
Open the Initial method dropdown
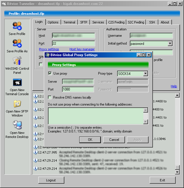pyautogui.click(x=170, y=43)
